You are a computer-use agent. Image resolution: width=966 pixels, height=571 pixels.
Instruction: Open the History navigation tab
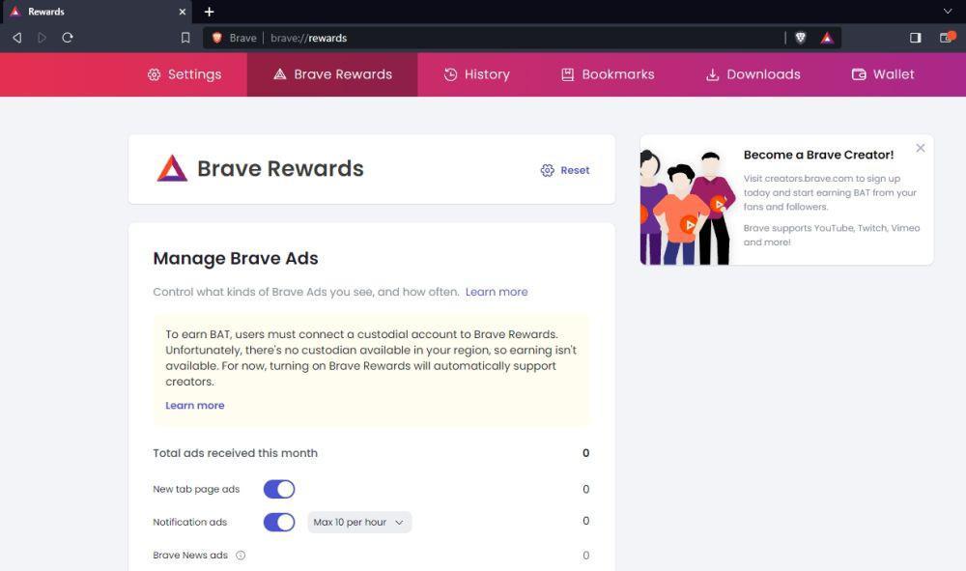click(477, 74)
